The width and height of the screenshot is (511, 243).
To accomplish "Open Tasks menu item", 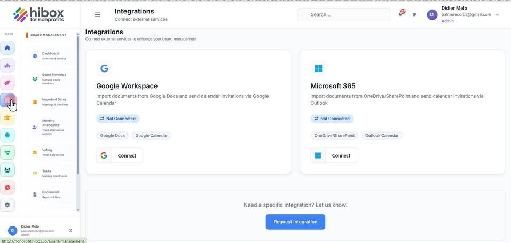I will [50, 173].
